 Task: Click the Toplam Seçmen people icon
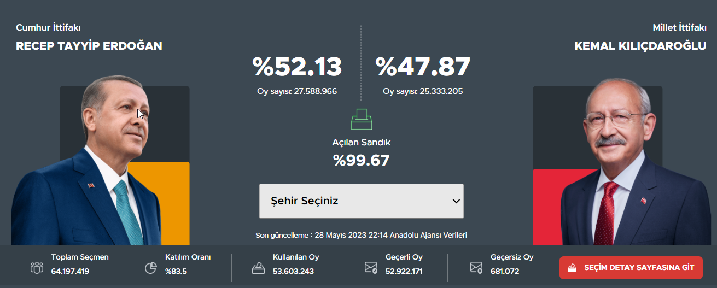tap(37, 268)
